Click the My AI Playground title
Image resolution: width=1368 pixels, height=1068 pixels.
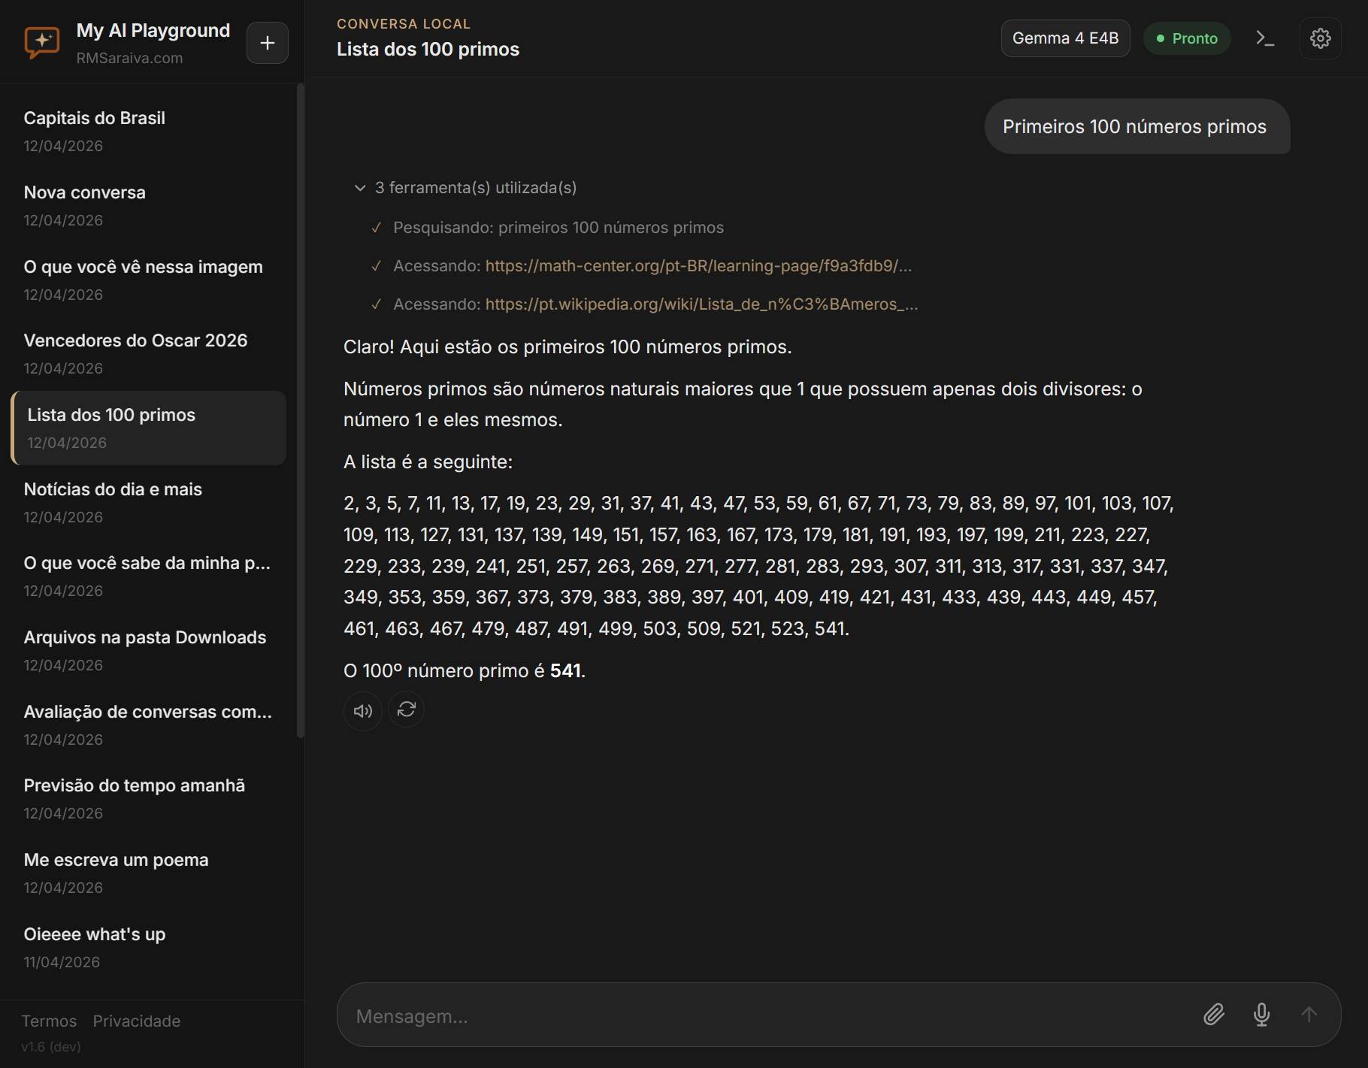coord(153,30)
